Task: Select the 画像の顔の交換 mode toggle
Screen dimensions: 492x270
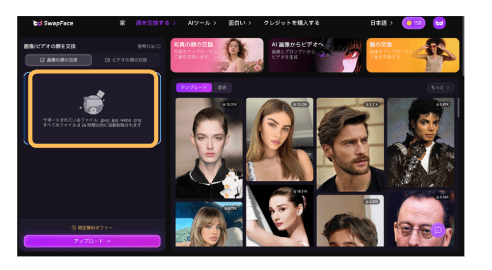Action: (58, 59)
